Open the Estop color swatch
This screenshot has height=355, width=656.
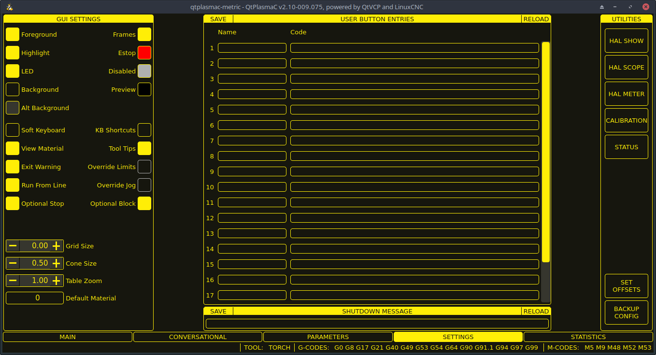(x=144, y=53)
